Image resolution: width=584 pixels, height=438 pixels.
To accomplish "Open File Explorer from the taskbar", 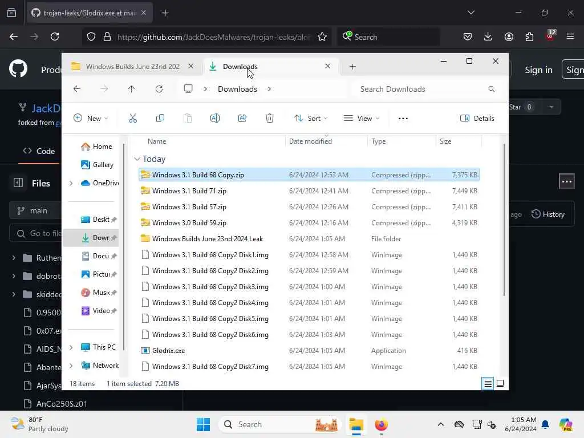I will tap(356, 424).
